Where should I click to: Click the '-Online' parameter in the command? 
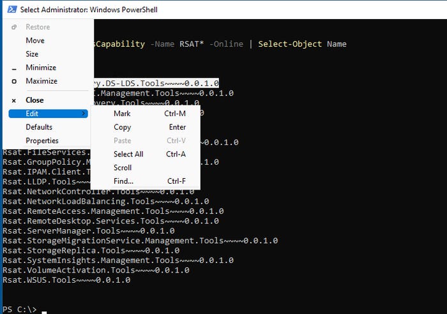click(226, 44)
